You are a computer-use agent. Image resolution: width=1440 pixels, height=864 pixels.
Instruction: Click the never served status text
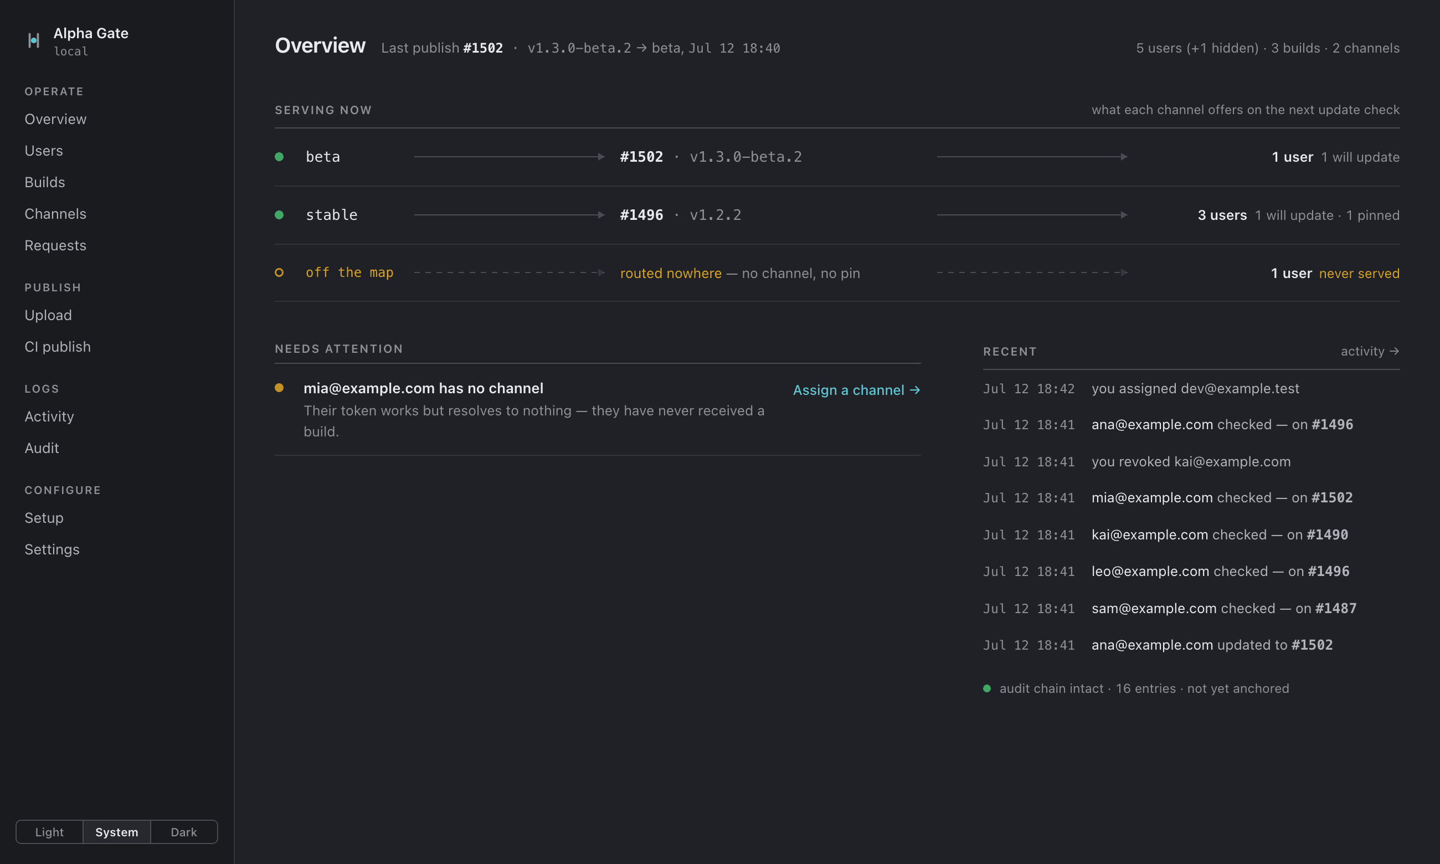click(x=1359, y=274)
